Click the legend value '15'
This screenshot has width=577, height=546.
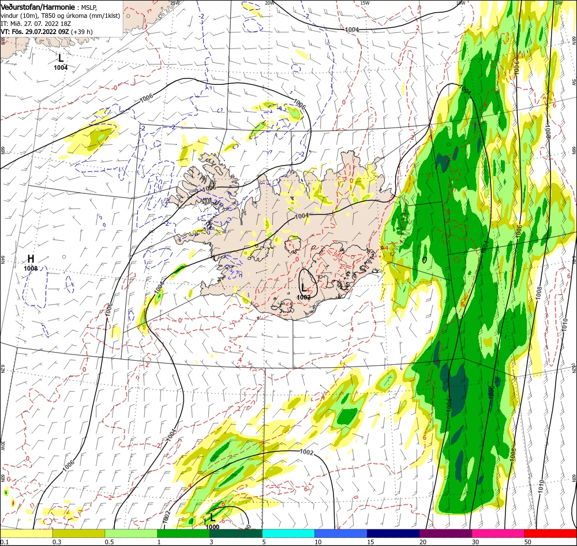click(x=370, y=542)
